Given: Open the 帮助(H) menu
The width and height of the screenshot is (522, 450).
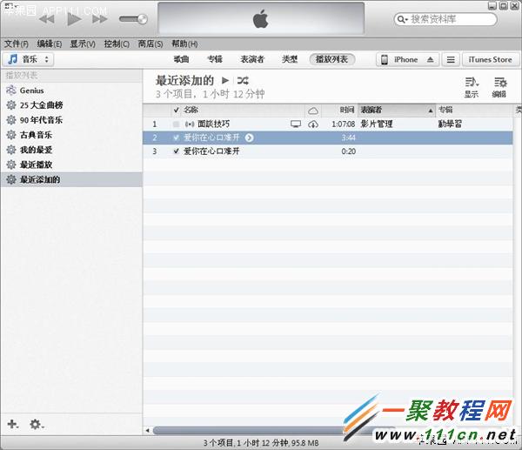Looking at the screenshot, I should [184, 44].
